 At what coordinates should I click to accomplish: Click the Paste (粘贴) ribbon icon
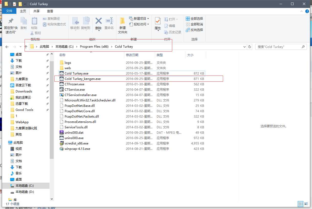point(34,23)
